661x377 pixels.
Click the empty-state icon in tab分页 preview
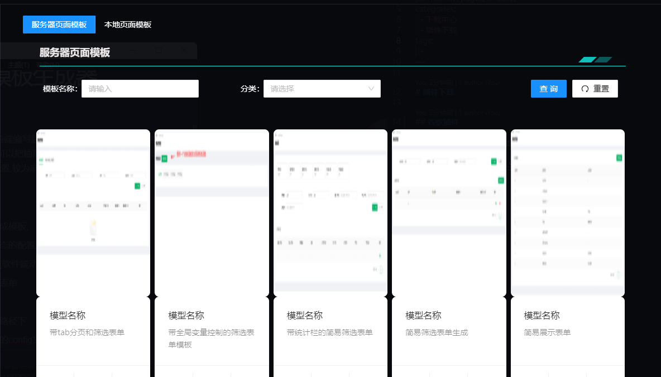click(93, 229)
